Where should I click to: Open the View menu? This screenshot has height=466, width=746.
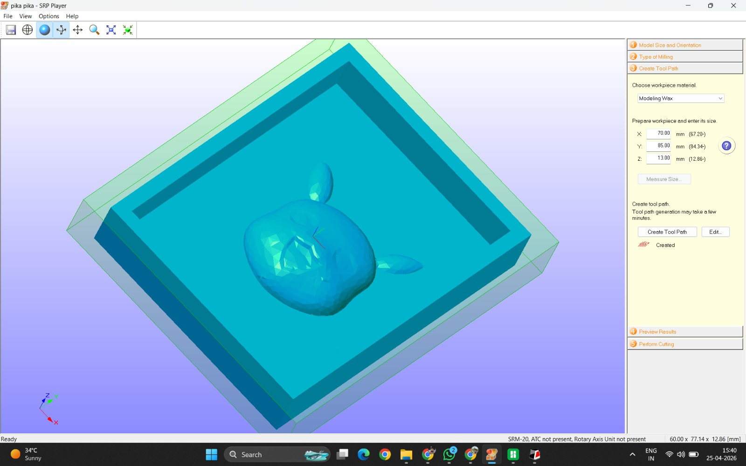coord(26,16)
